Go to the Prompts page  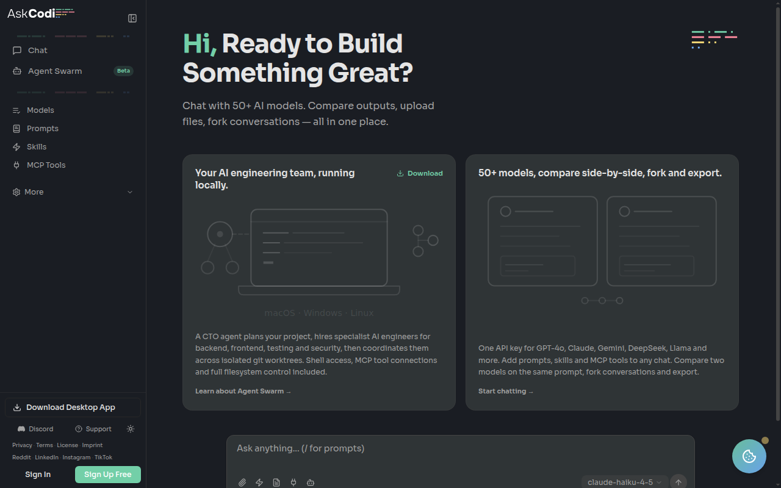pyautogui.click(x=73, y=129)
